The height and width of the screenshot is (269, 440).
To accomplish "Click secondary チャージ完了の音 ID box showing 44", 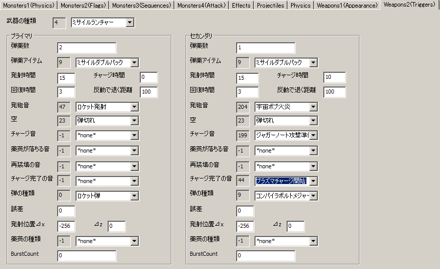I will pos(243,181).
